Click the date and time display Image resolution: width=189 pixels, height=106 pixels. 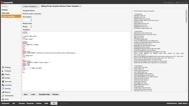click(x=176, y=2)
